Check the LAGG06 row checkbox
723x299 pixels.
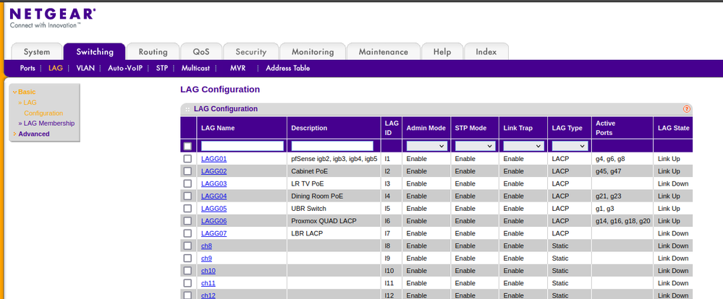187,221
